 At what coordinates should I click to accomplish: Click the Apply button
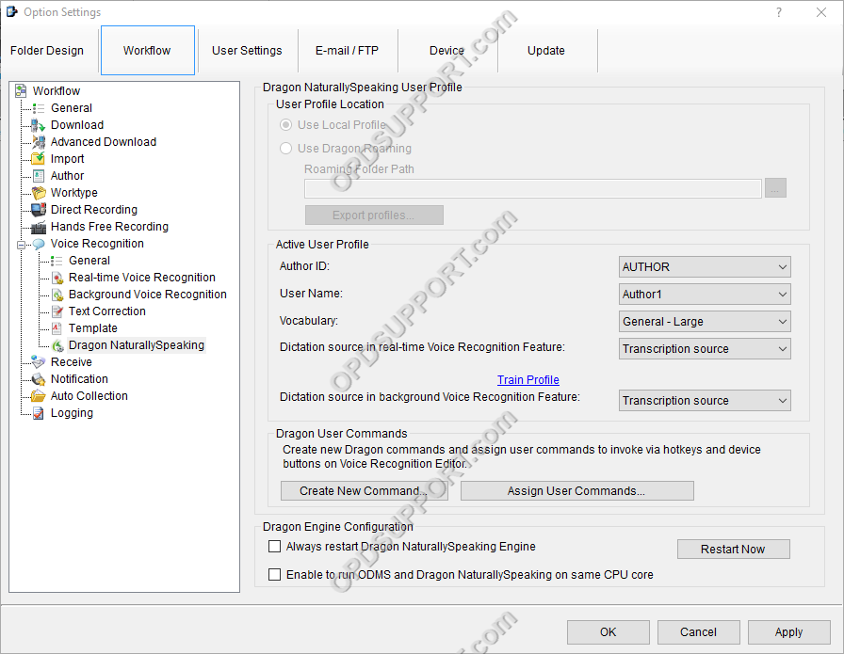pyautogui.click(x=789, y=632)
